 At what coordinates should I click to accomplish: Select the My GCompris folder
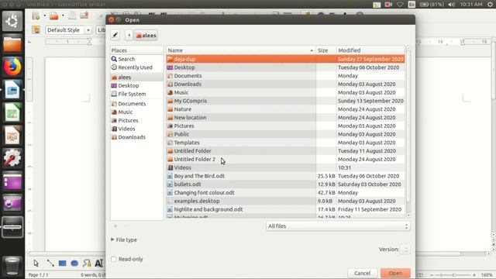[x=285, y=101]
